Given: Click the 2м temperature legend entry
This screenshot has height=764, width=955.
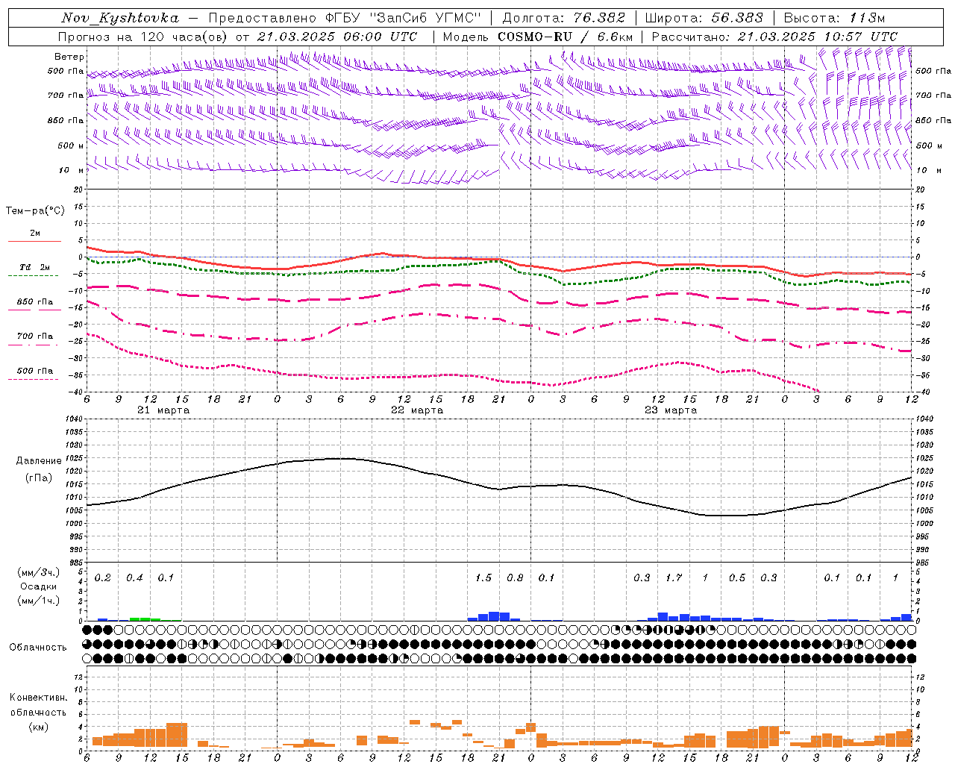Looking at the screenshot, I should pyautogui.click(x=35, y=234).
